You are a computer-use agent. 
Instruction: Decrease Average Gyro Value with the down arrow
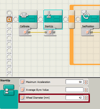pyautogui.click(x=86, y=91)
